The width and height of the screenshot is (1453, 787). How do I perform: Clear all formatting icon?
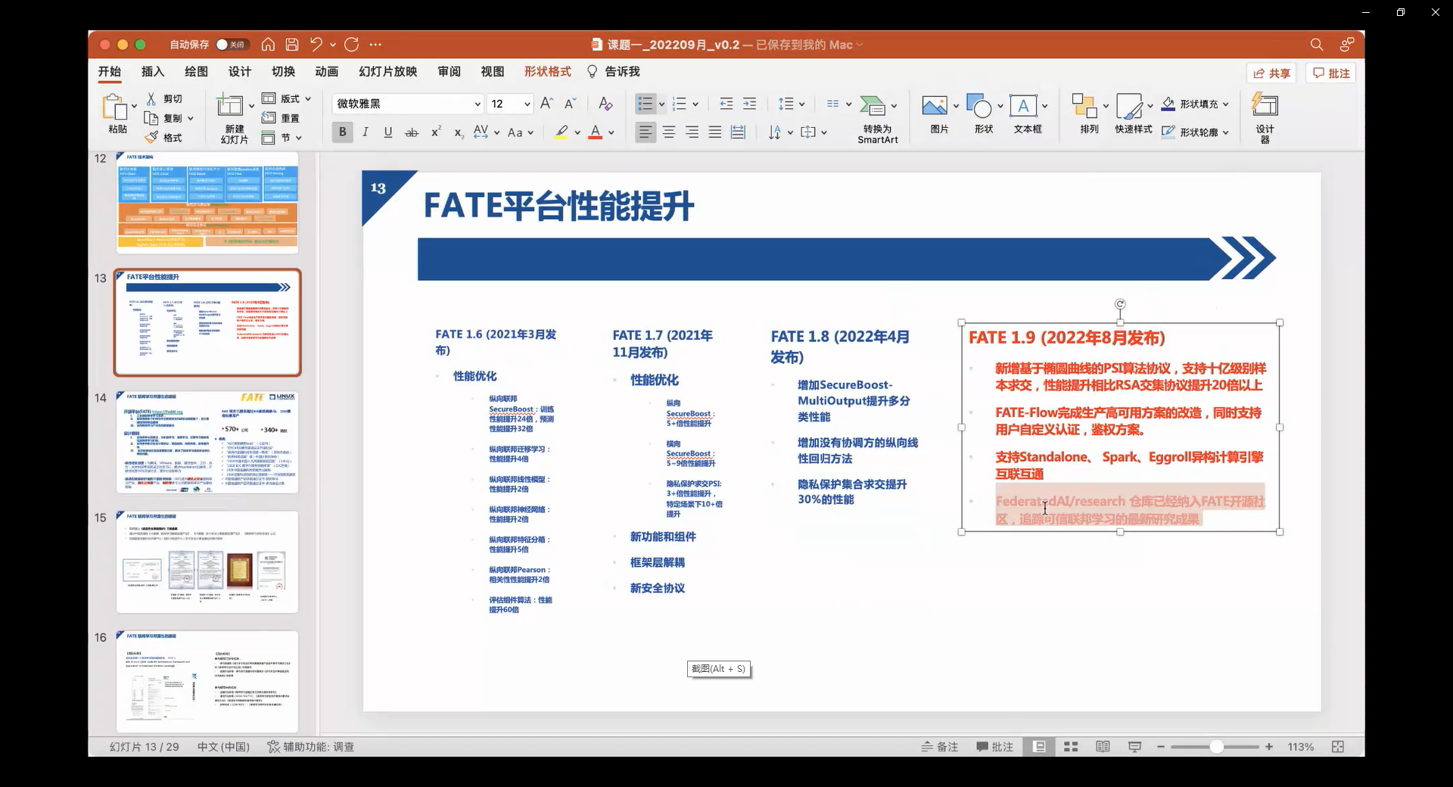pos(605,104)
